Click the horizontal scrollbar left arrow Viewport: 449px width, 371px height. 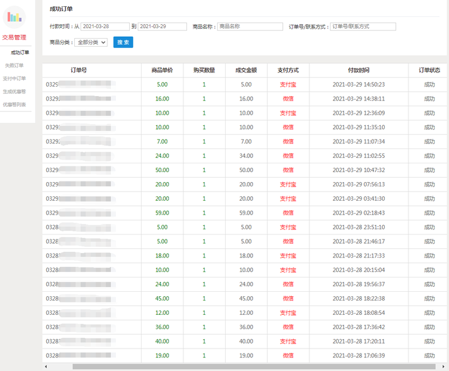coord(46,367)
